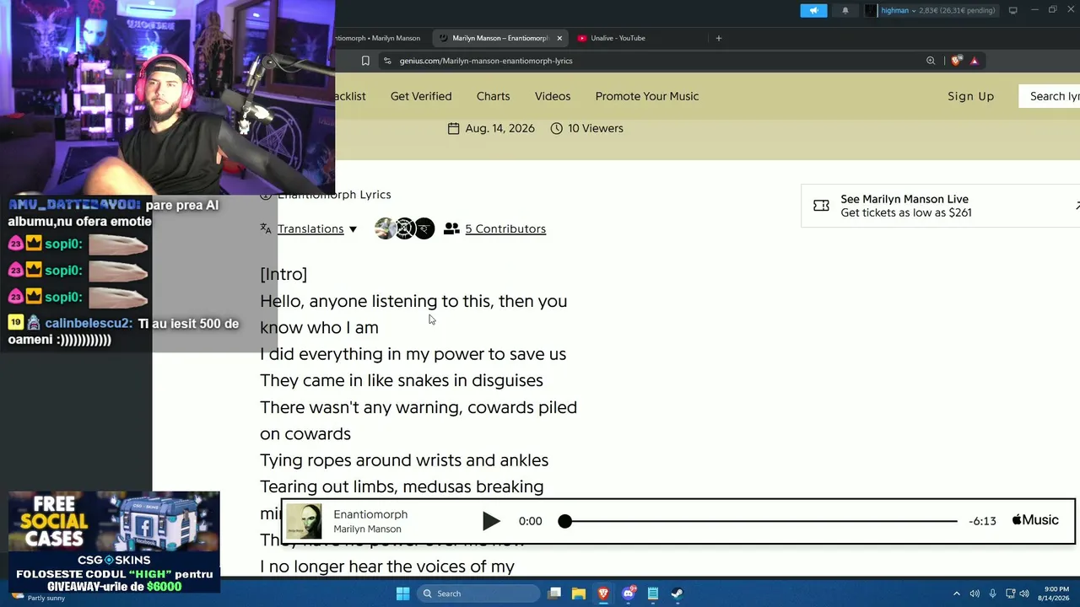Open the Videos menu item
This screenshot has height=607, width=1080.
[x=553, y=96]
